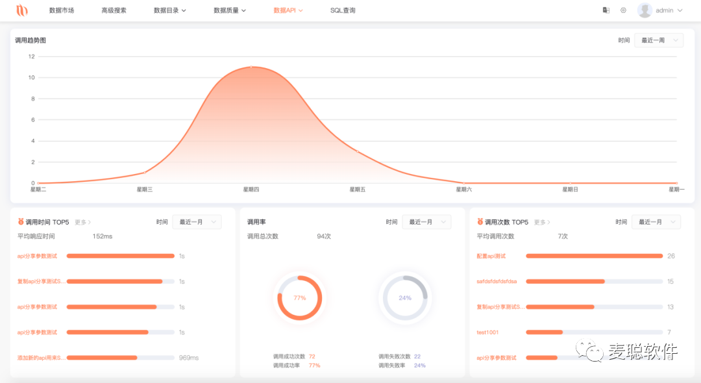The width and height of the screenshot is (701, 383).
Task: Click the 星期五 data point on chart
Action: pyautogui.click(x=357, y=151)
